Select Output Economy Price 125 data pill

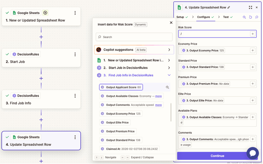point(121,114)
